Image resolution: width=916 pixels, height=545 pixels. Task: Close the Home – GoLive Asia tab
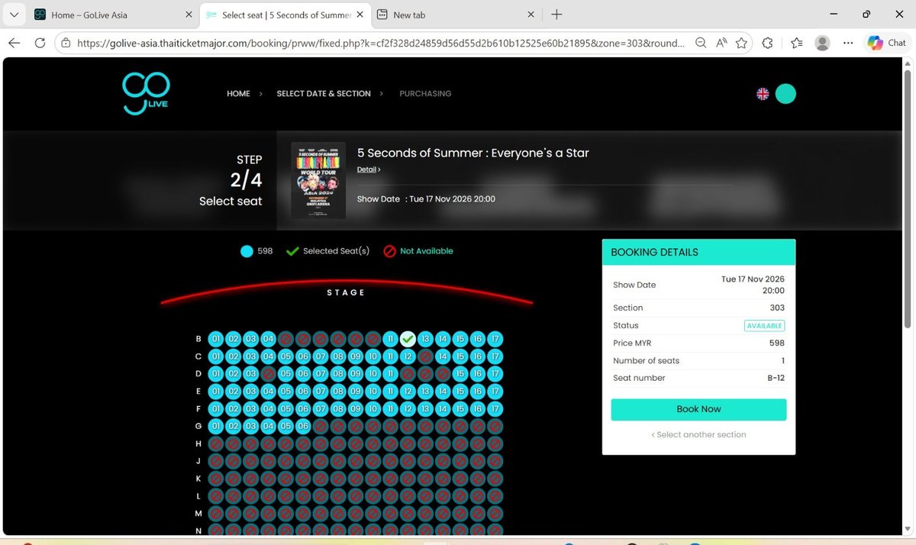coord(188,15)
